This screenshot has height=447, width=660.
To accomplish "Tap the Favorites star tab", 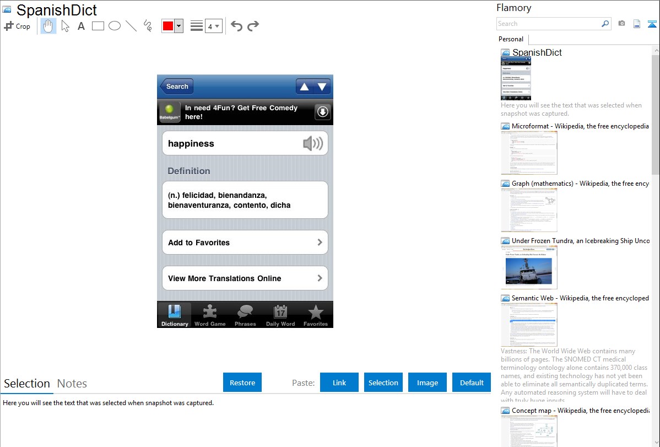I will point(316,315).
